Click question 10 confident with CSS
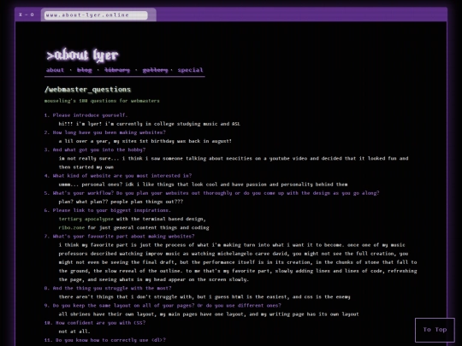This screenshot has width=462, height=346. (95, 323)
